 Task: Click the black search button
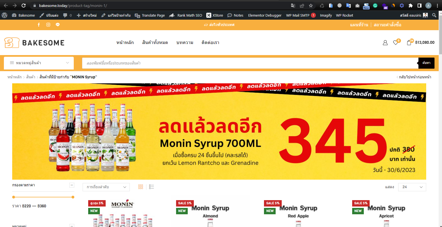426,63
